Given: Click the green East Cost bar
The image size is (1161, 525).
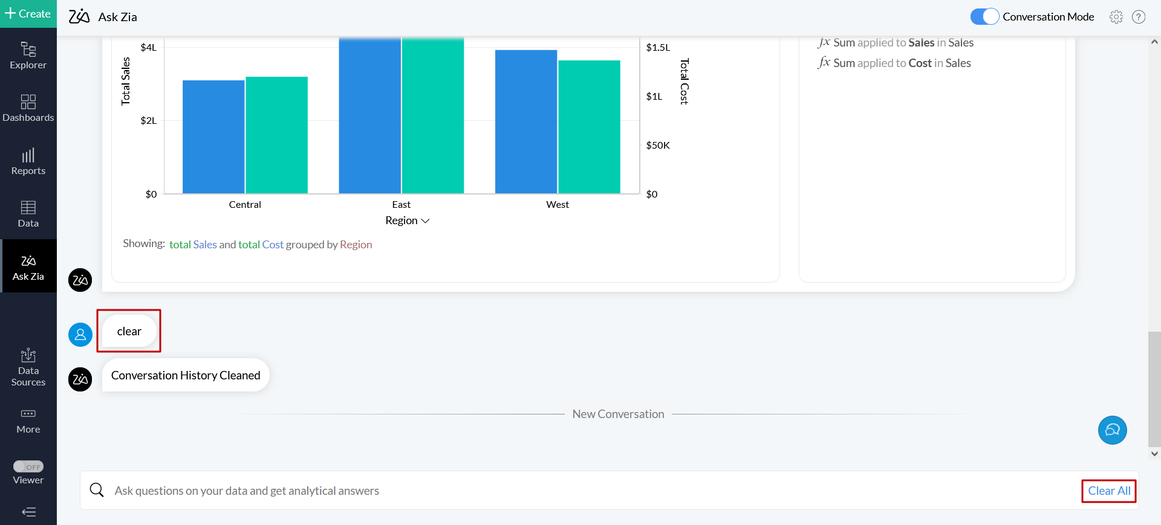Looking at the screenshot, I should 433,115.
